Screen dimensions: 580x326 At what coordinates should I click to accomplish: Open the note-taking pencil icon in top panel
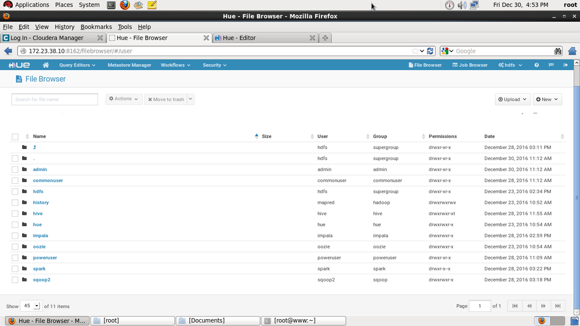(x=152, y=5)
